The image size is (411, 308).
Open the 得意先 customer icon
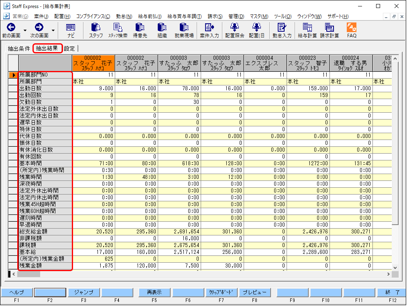140,27
